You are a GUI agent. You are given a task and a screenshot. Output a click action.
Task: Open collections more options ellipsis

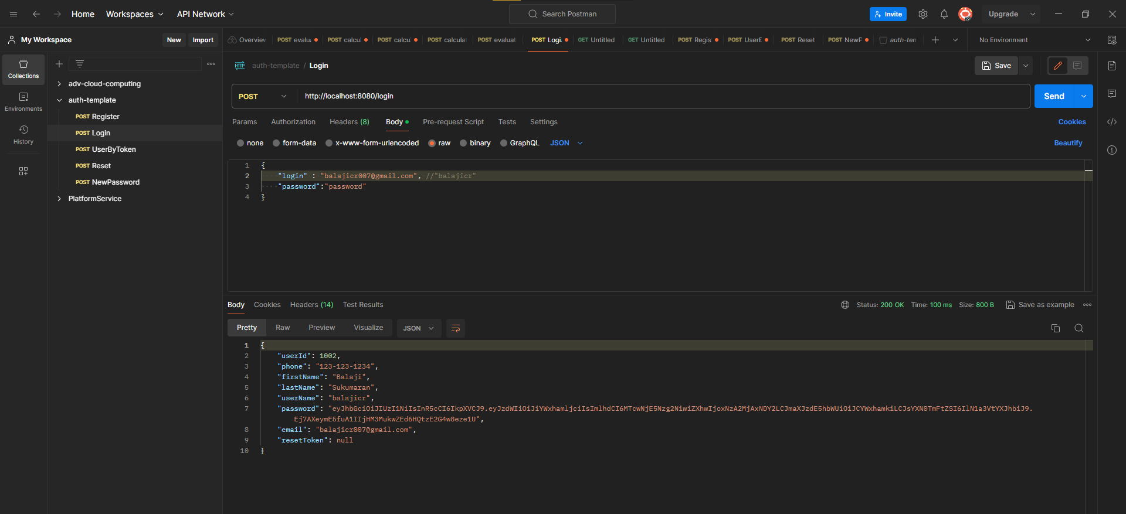tap(211, 64)
